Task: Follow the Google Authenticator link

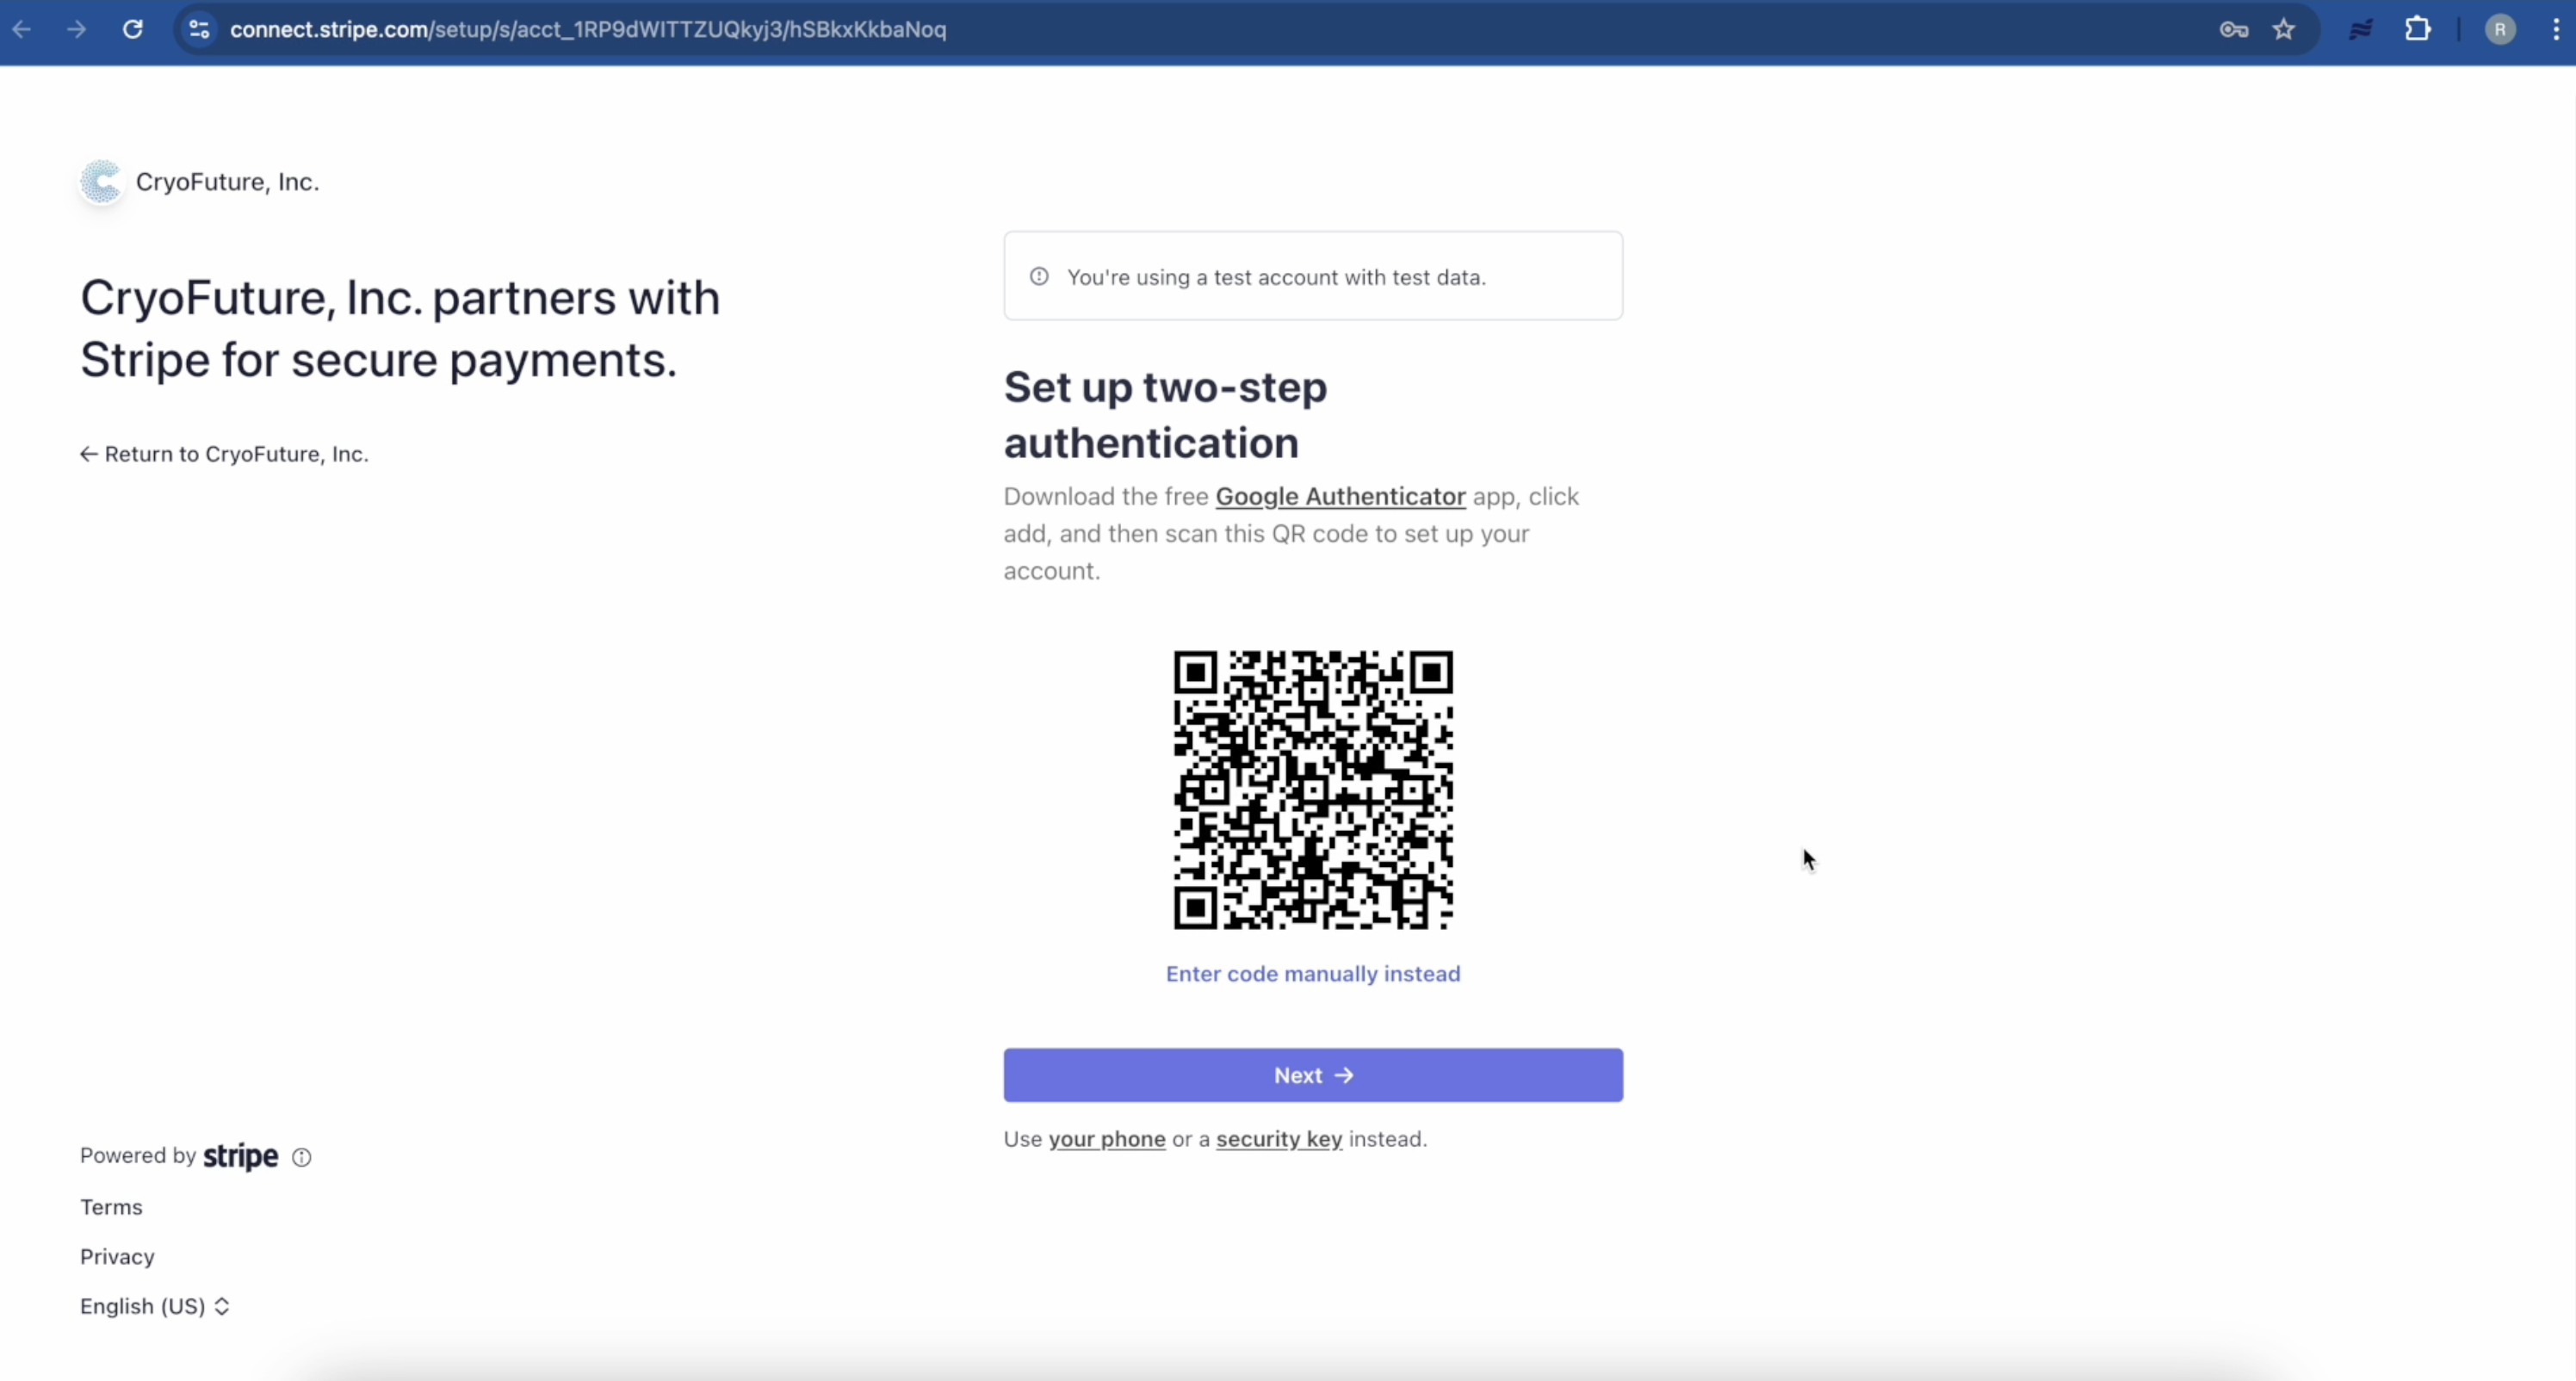Action: pyautogui.click(x=1339, y=496)
